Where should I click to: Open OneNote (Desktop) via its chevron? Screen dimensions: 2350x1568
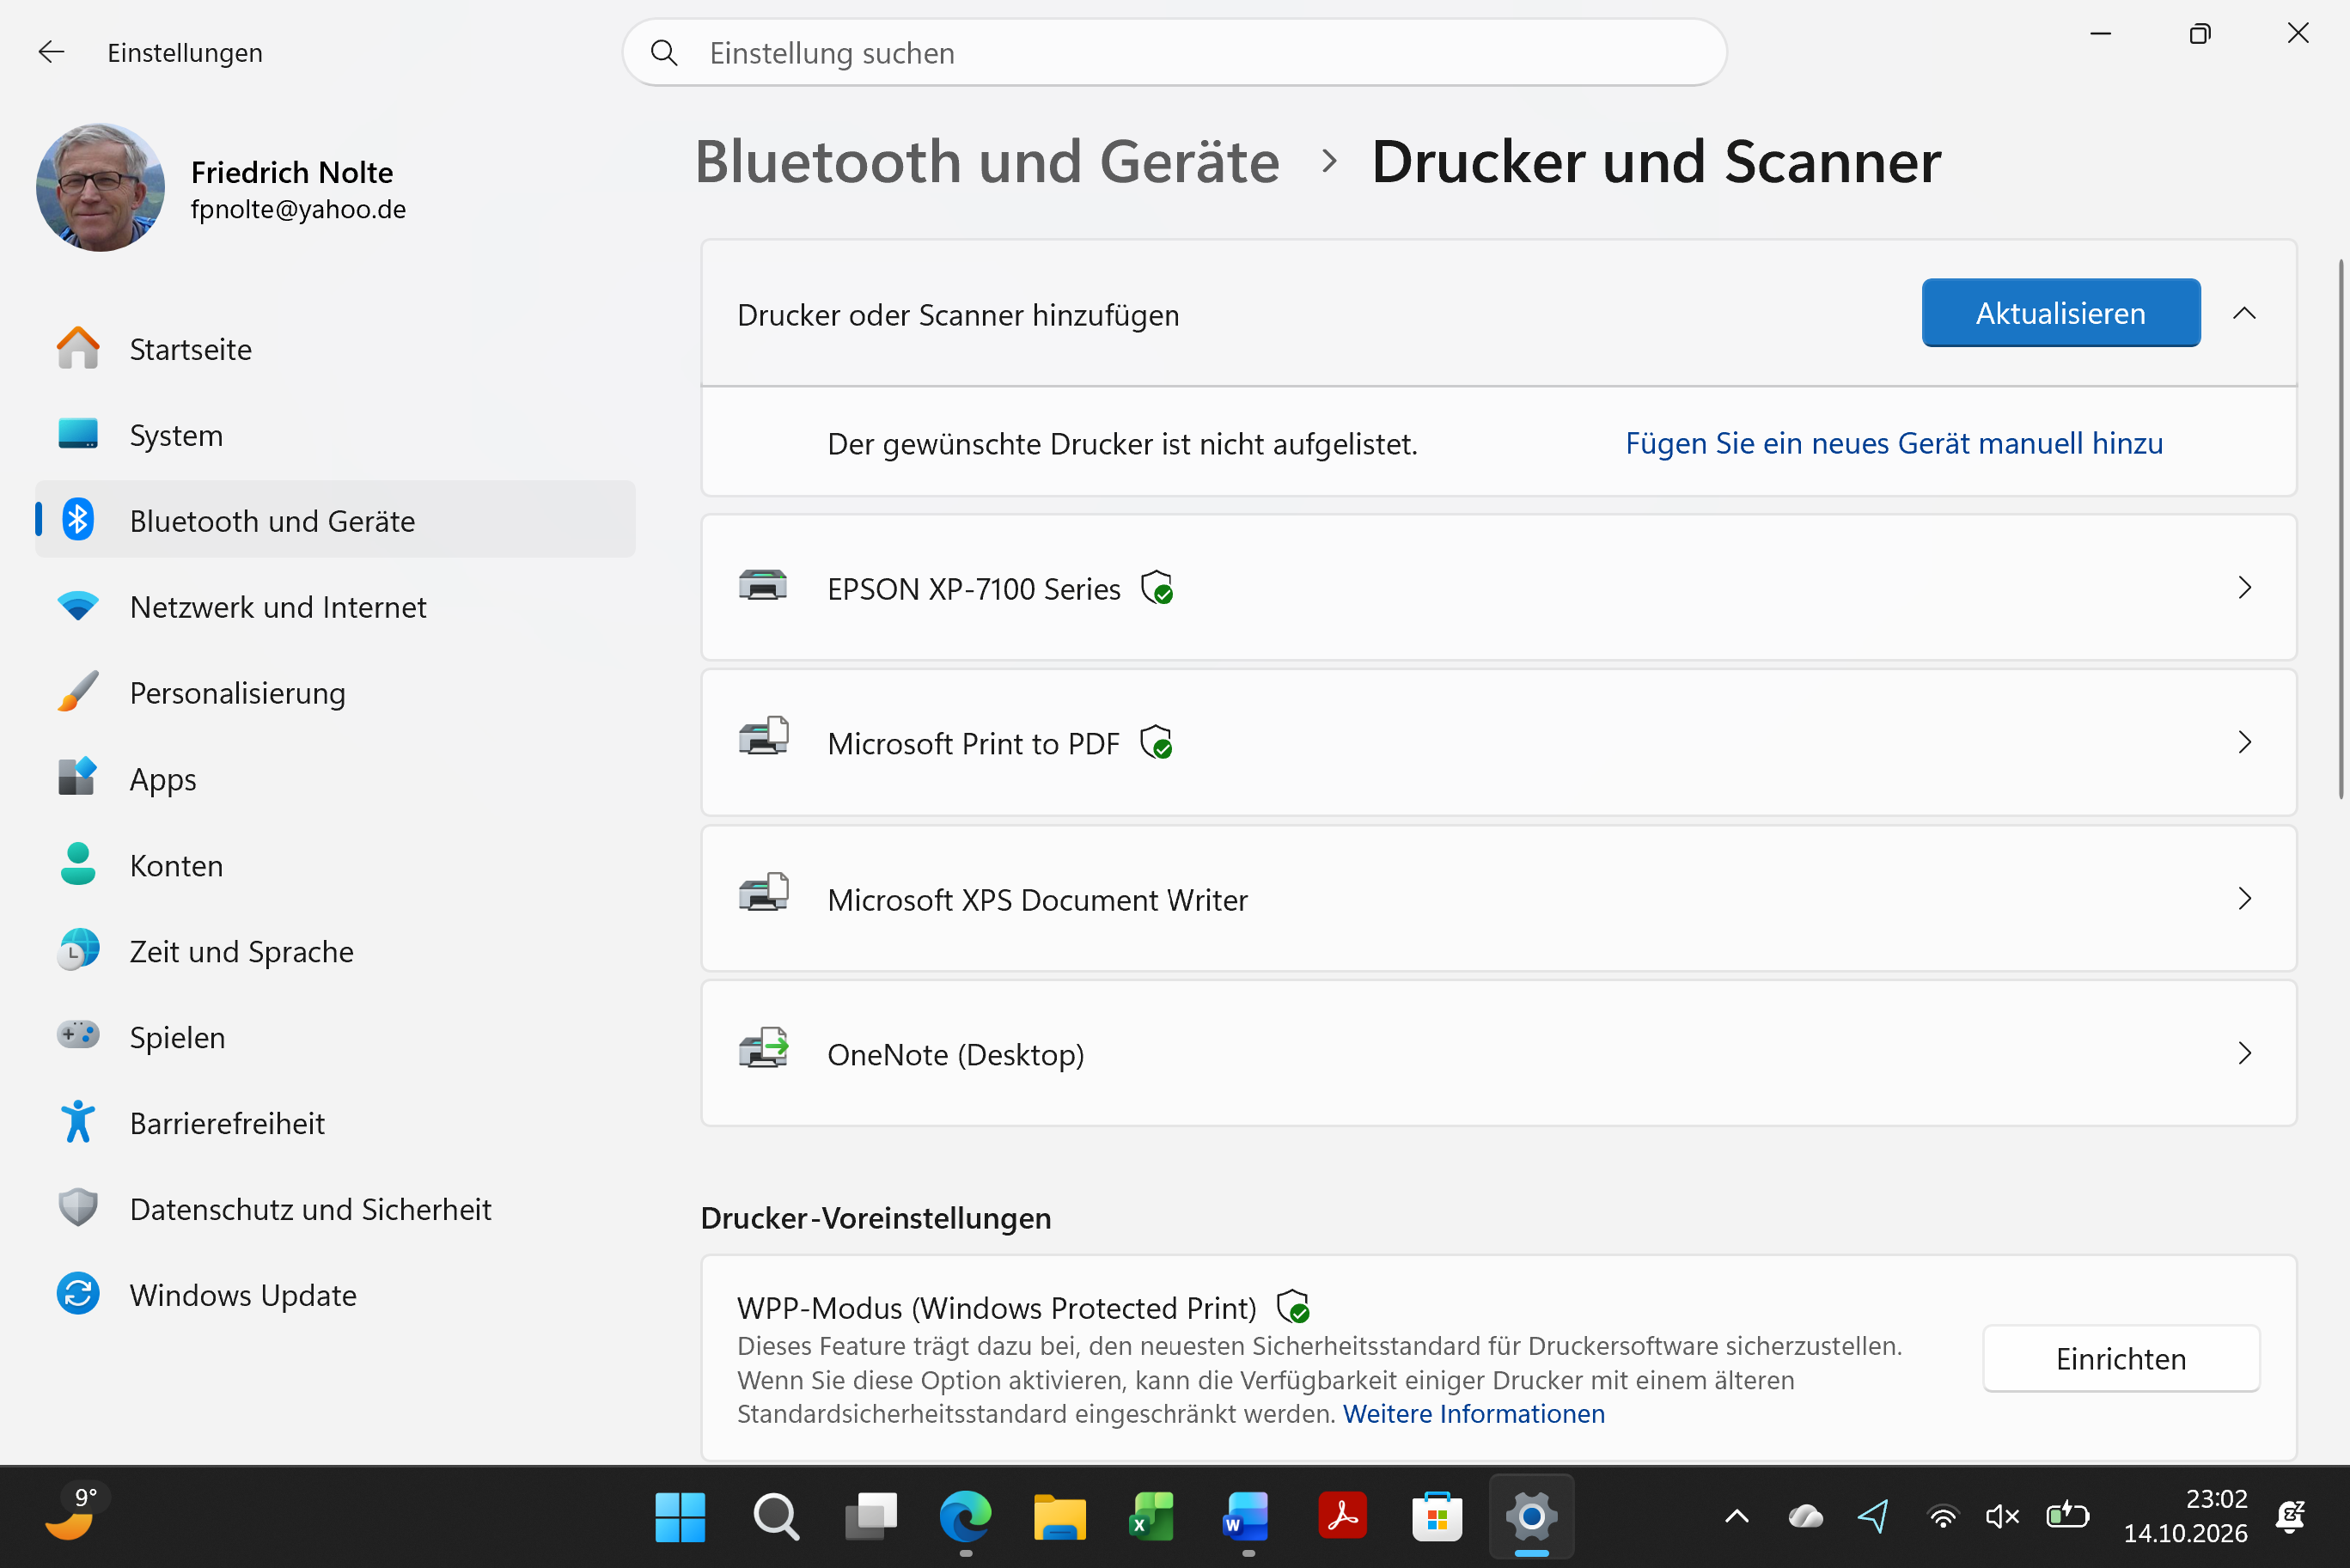(x=2244, y=1053)
